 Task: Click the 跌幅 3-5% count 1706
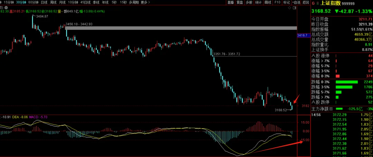(368, 87)
